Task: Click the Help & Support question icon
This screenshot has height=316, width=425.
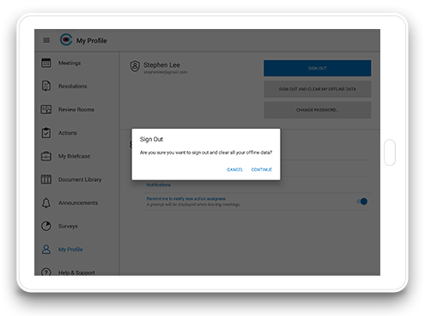Action: [46, 271]
